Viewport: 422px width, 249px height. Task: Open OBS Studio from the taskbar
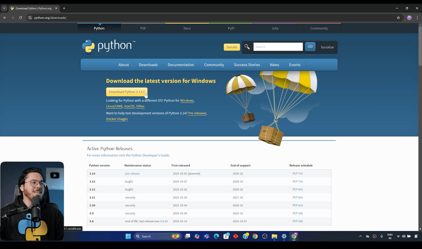click(x=265, y=236)
